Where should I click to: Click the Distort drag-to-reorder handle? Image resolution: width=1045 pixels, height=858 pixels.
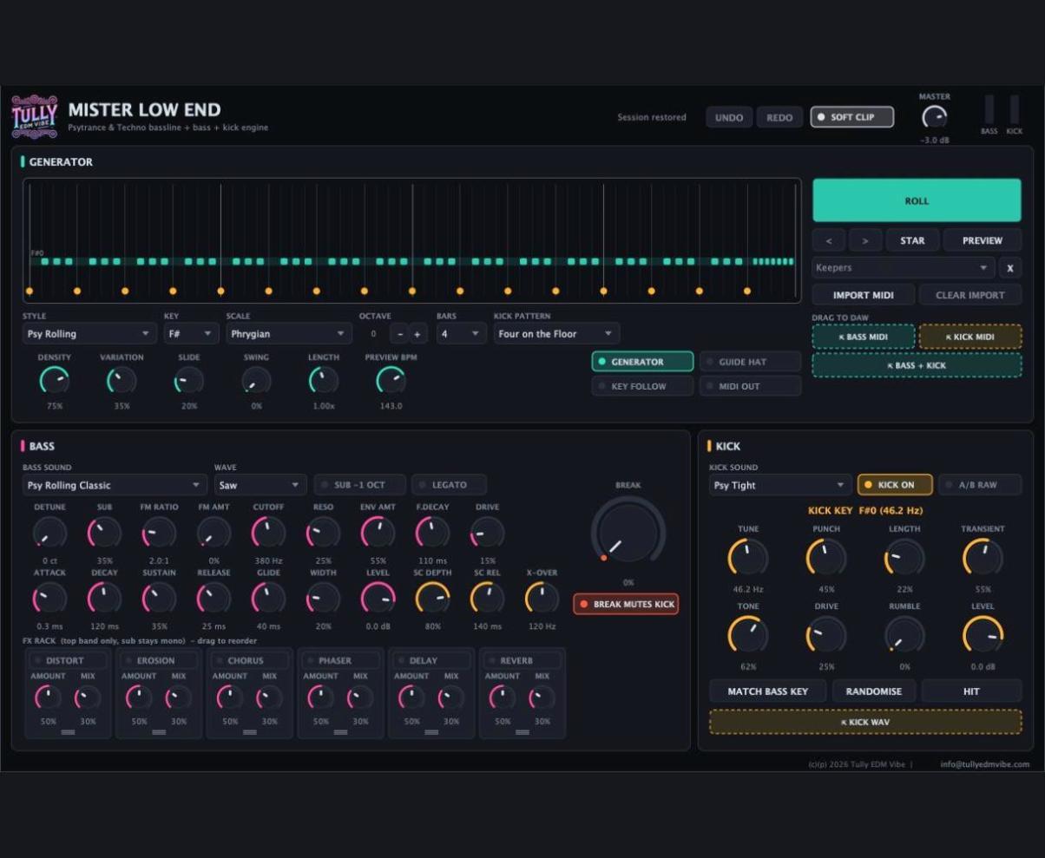pyautogui.click(x=68, y=732)
